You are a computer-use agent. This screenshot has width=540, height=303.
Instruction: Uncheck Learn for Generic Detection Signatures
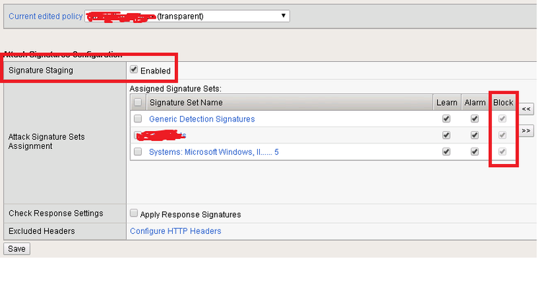pyautogui.click(x=446, y=119)
